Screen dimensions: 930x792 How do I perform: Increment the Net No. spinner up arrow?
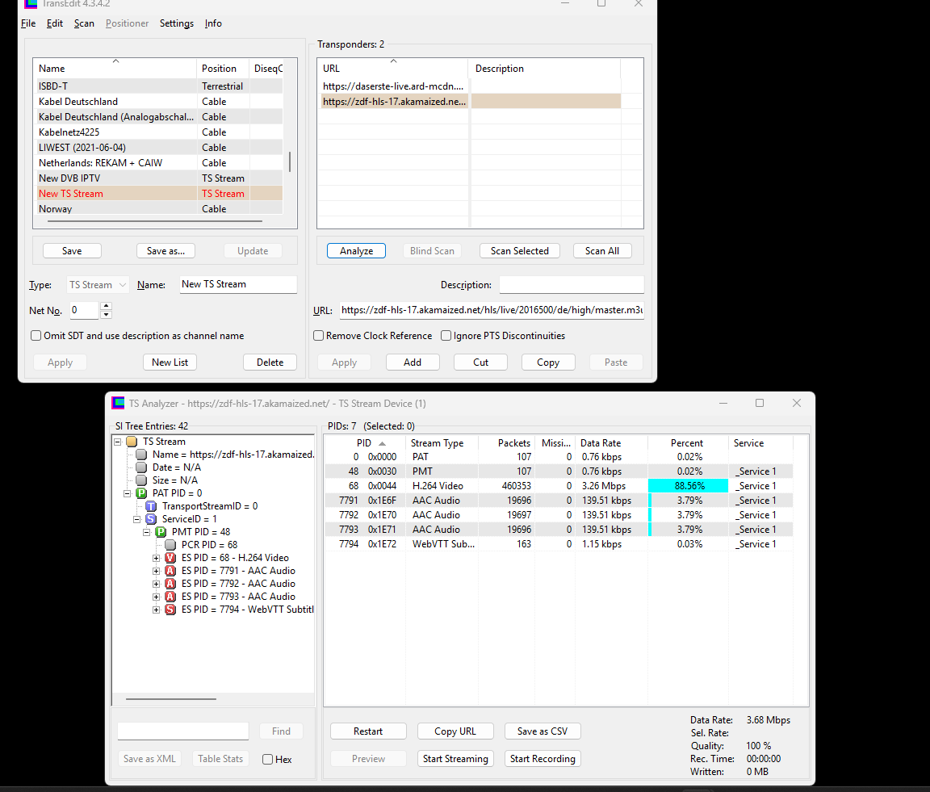click(107, 306)
